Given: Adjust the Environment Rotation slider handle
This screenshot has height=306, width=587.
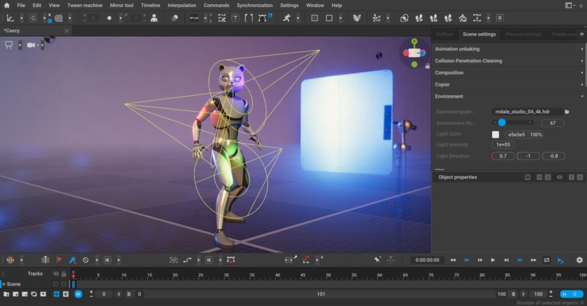Looking at the screenshot, I should point(502,123).
